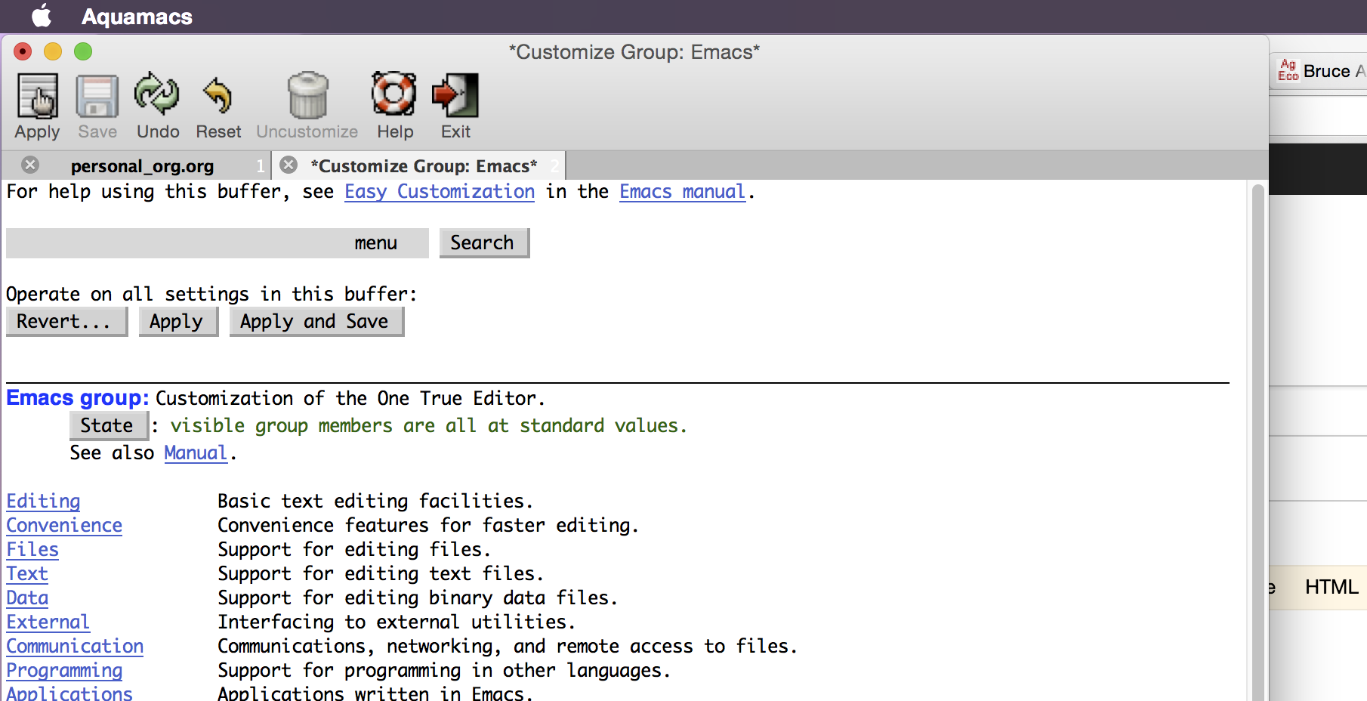Open the Programming customization group
The width and height of the screenshot is (1367, 701).
[x=64, y=671]
